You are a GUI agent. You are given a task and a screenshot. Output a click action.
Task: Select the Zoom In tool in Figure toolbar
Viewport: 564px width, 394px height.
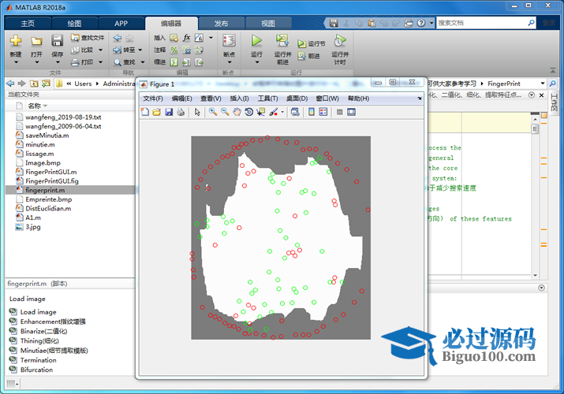coord(213,112)
